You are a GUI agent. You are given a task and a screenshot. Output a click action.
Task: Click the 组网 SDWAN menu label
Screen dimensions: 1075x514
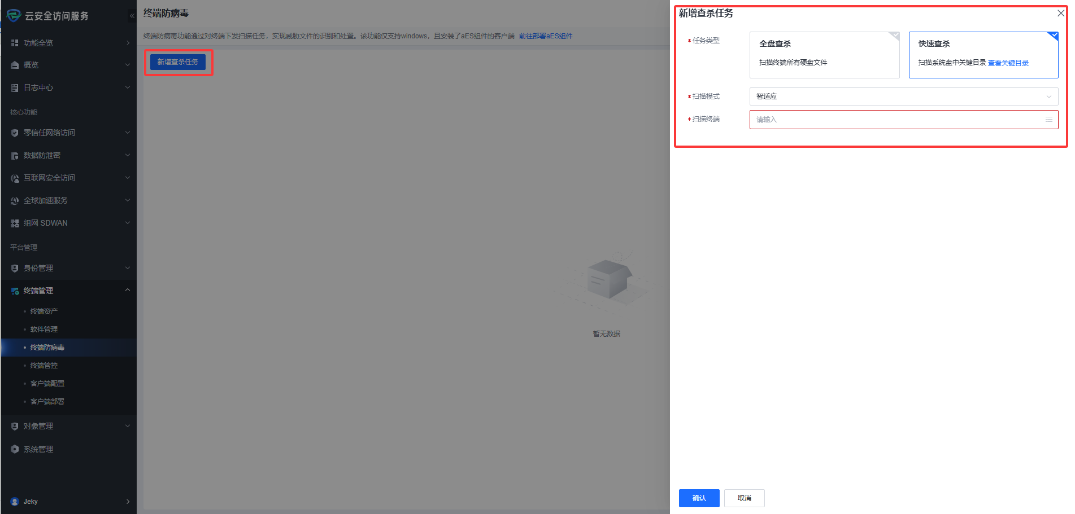click(x=46, y=223)
